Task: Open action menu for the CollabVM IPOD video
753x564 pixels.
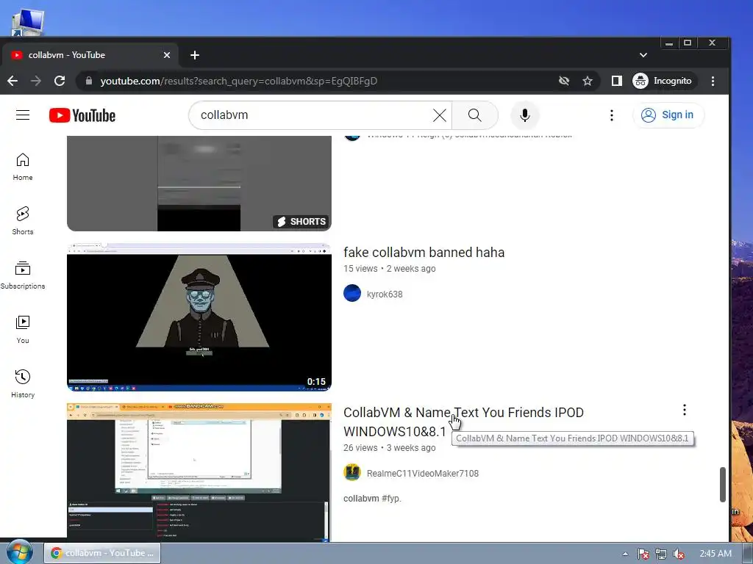Action: pos(685,410)
